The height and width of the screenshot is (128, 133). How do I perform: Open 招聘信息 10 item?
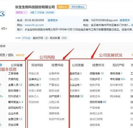(x=97, y=74)
